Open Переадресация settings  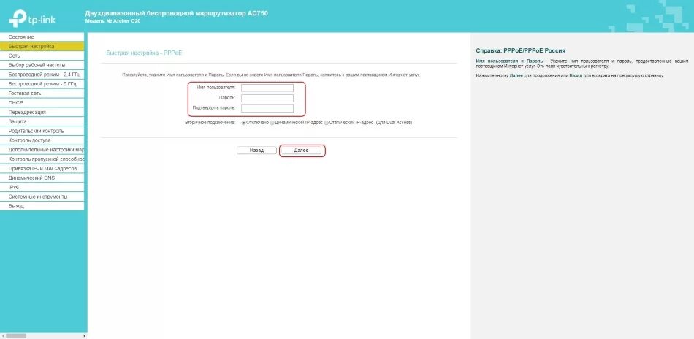pos(42,113)
